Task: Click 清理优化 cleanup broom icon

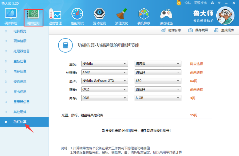Action: click(x=121, y=16)
